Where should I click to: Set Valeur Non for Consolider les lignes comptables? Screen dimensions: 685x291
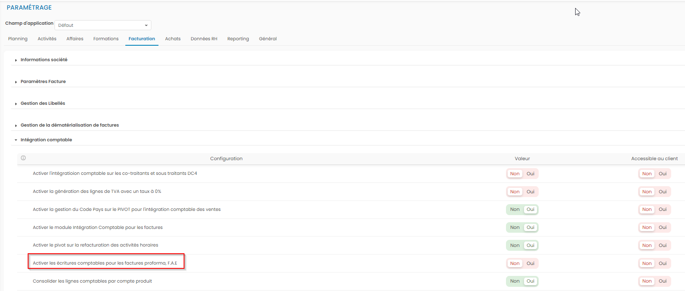point(515,281)
